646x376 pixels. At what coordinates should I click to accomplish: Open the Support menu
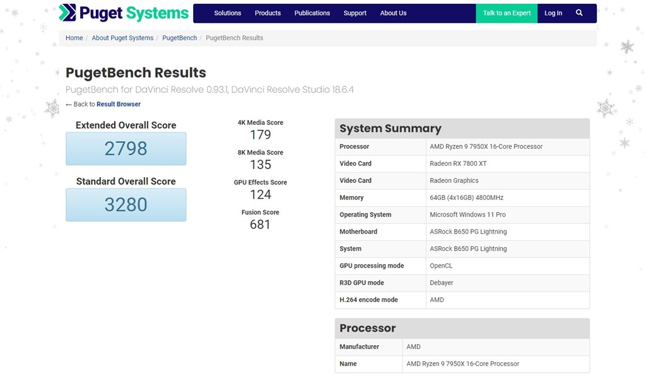pos(355,13)
